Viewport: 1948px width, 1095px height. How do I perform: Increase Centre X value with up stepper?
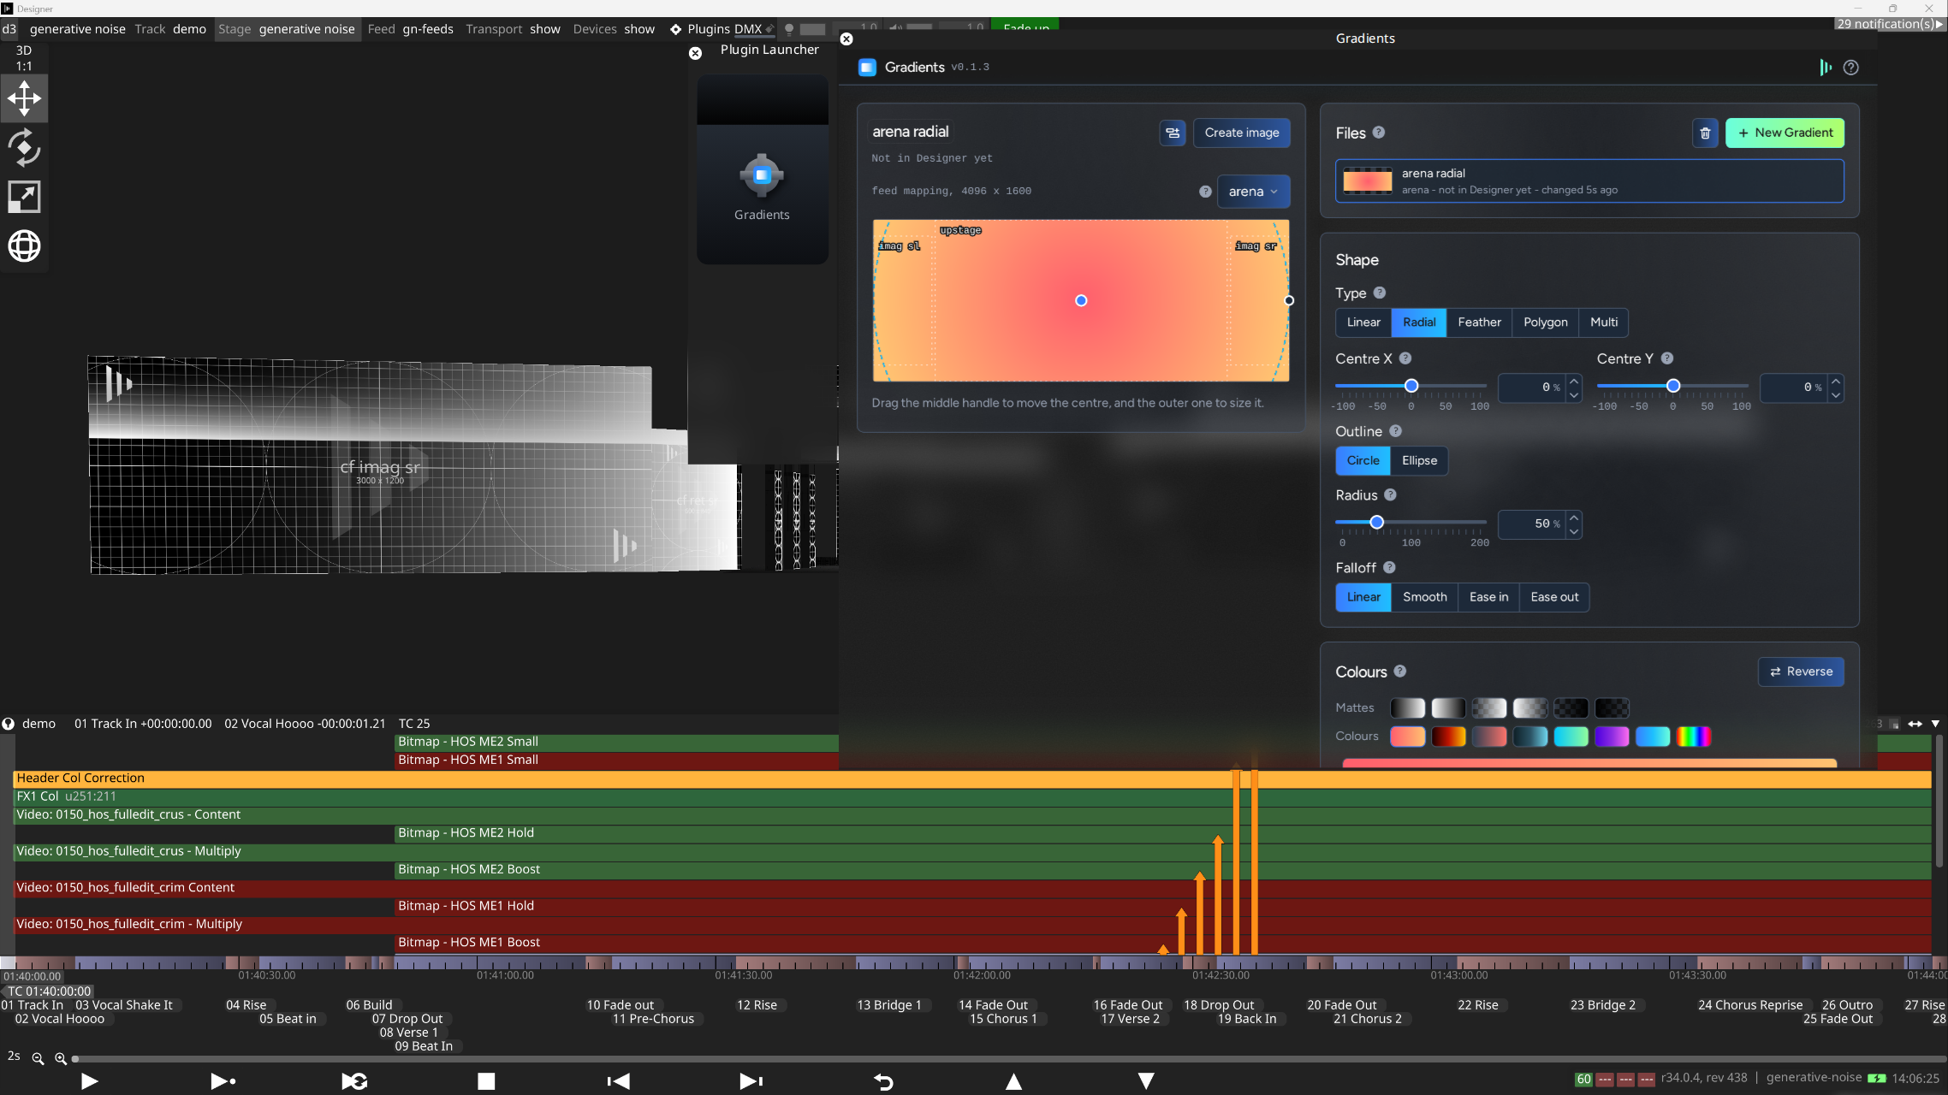[x=1574, y=381]
